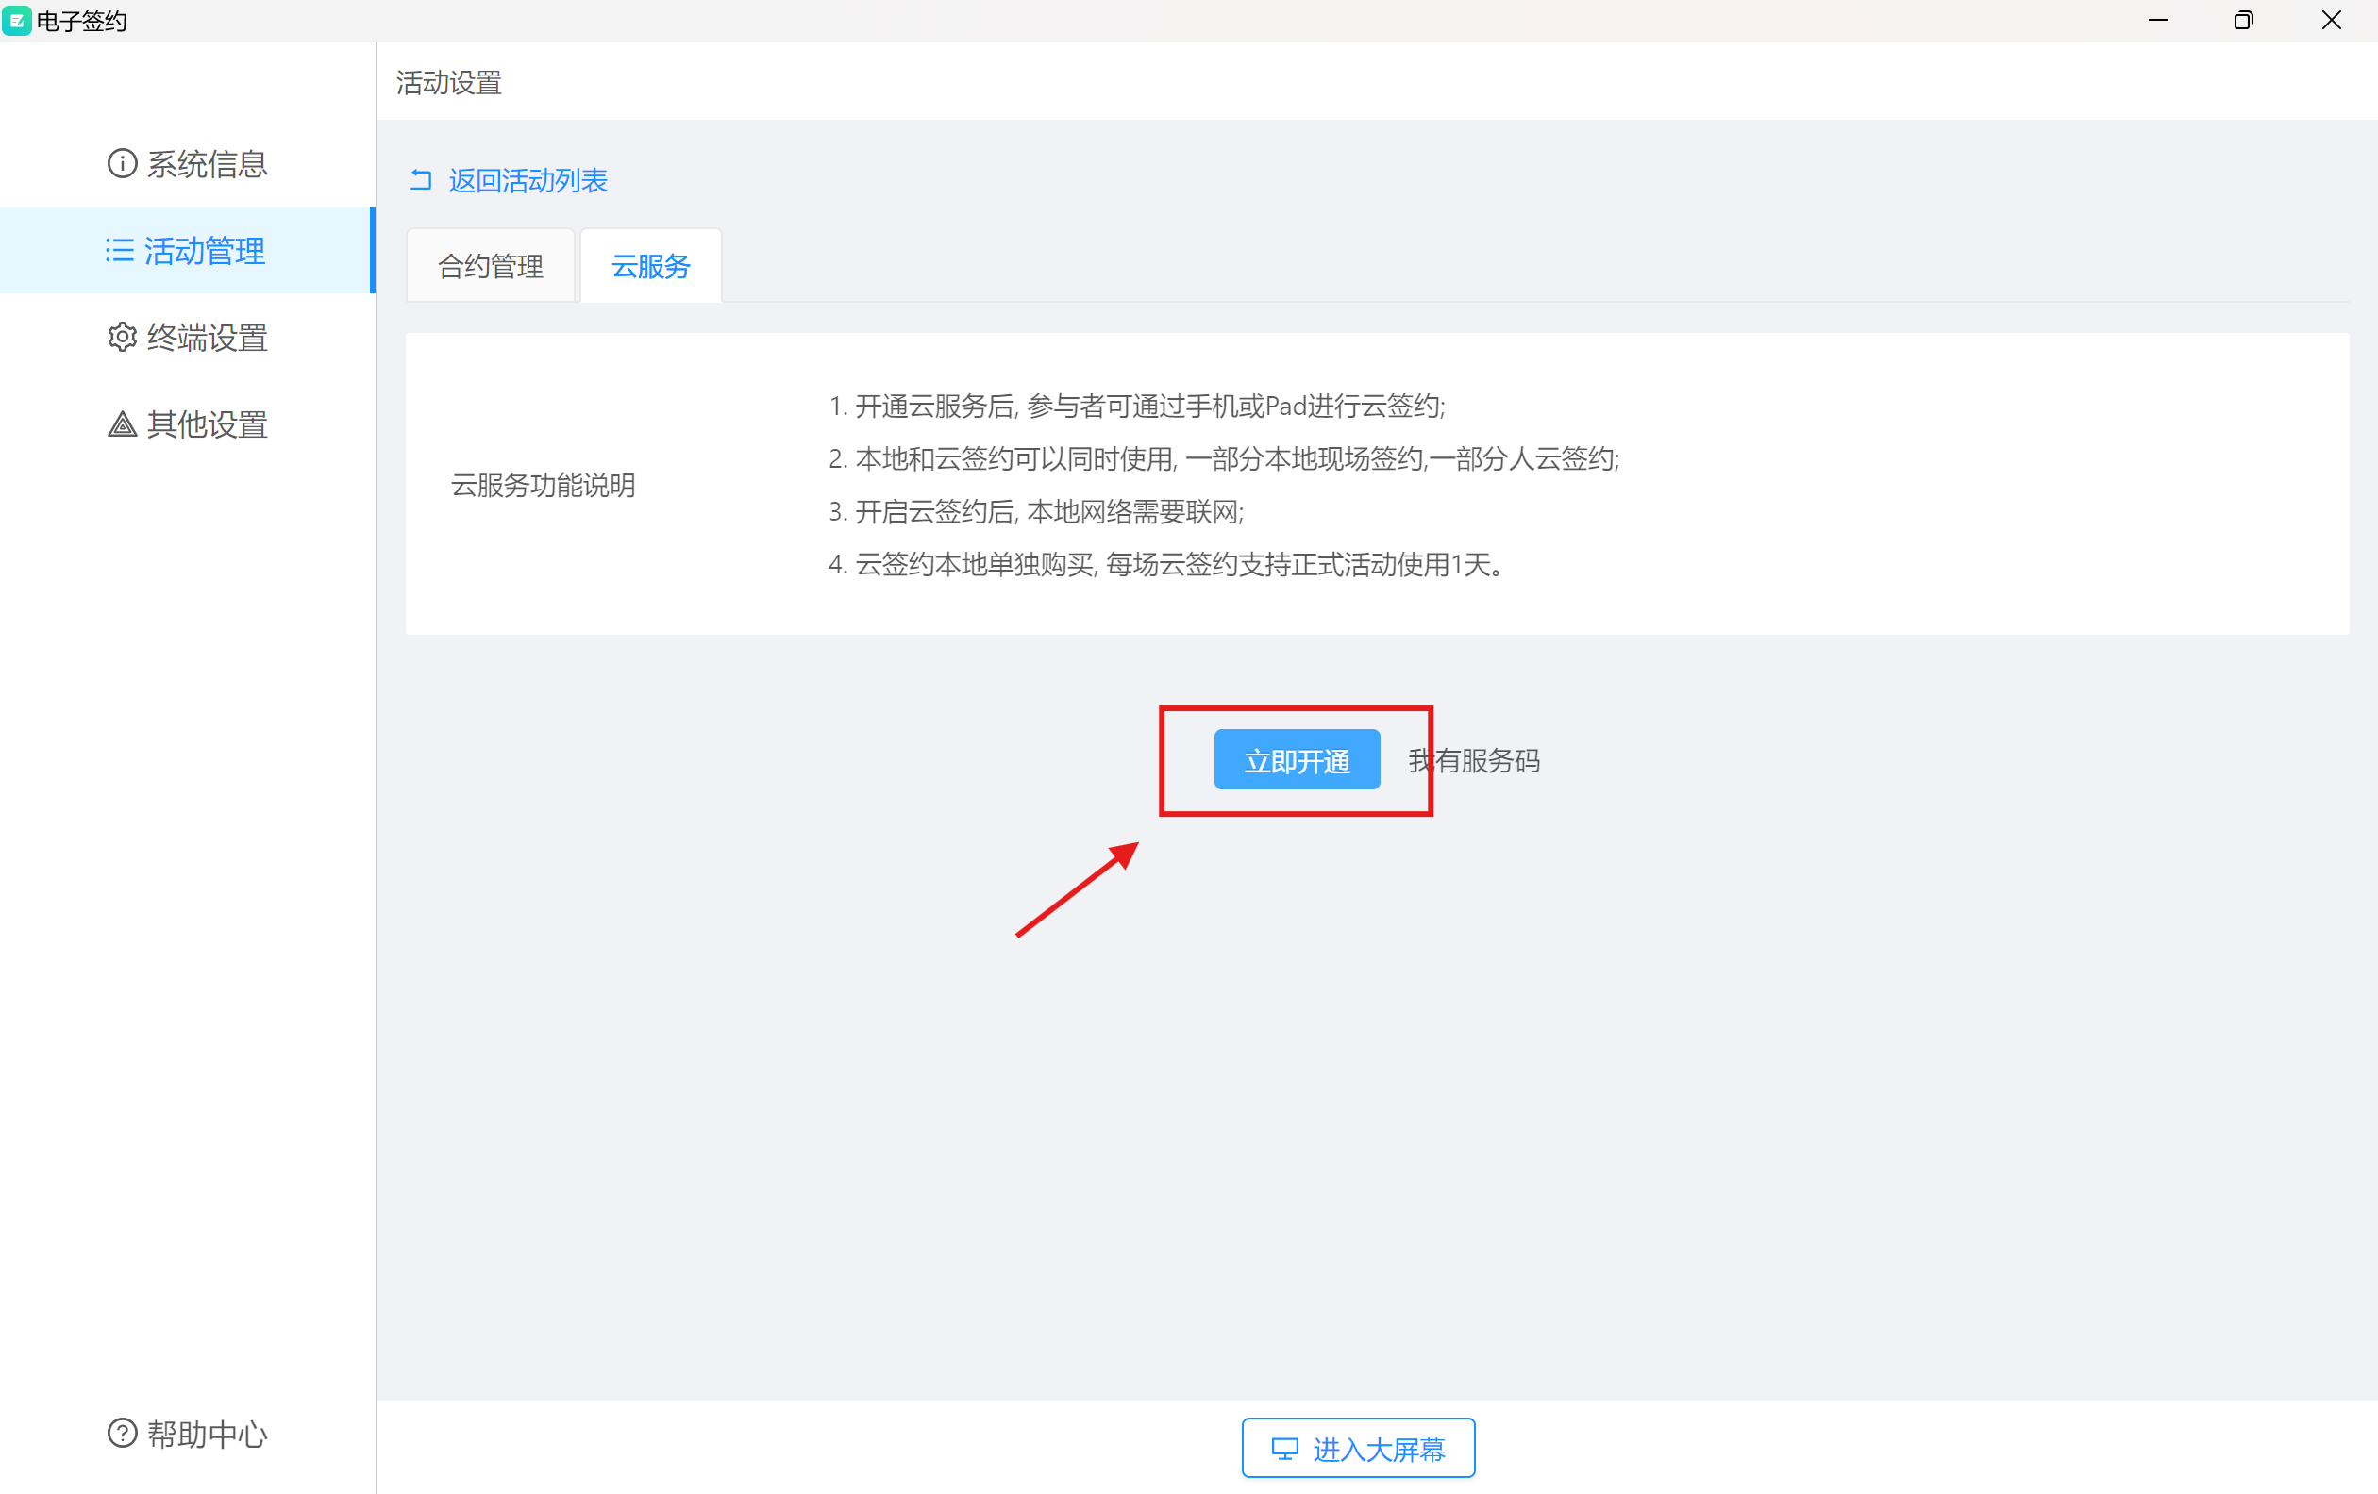Click the system info circle icon
Screen dimensions: 2378x1494
point(122,164)
